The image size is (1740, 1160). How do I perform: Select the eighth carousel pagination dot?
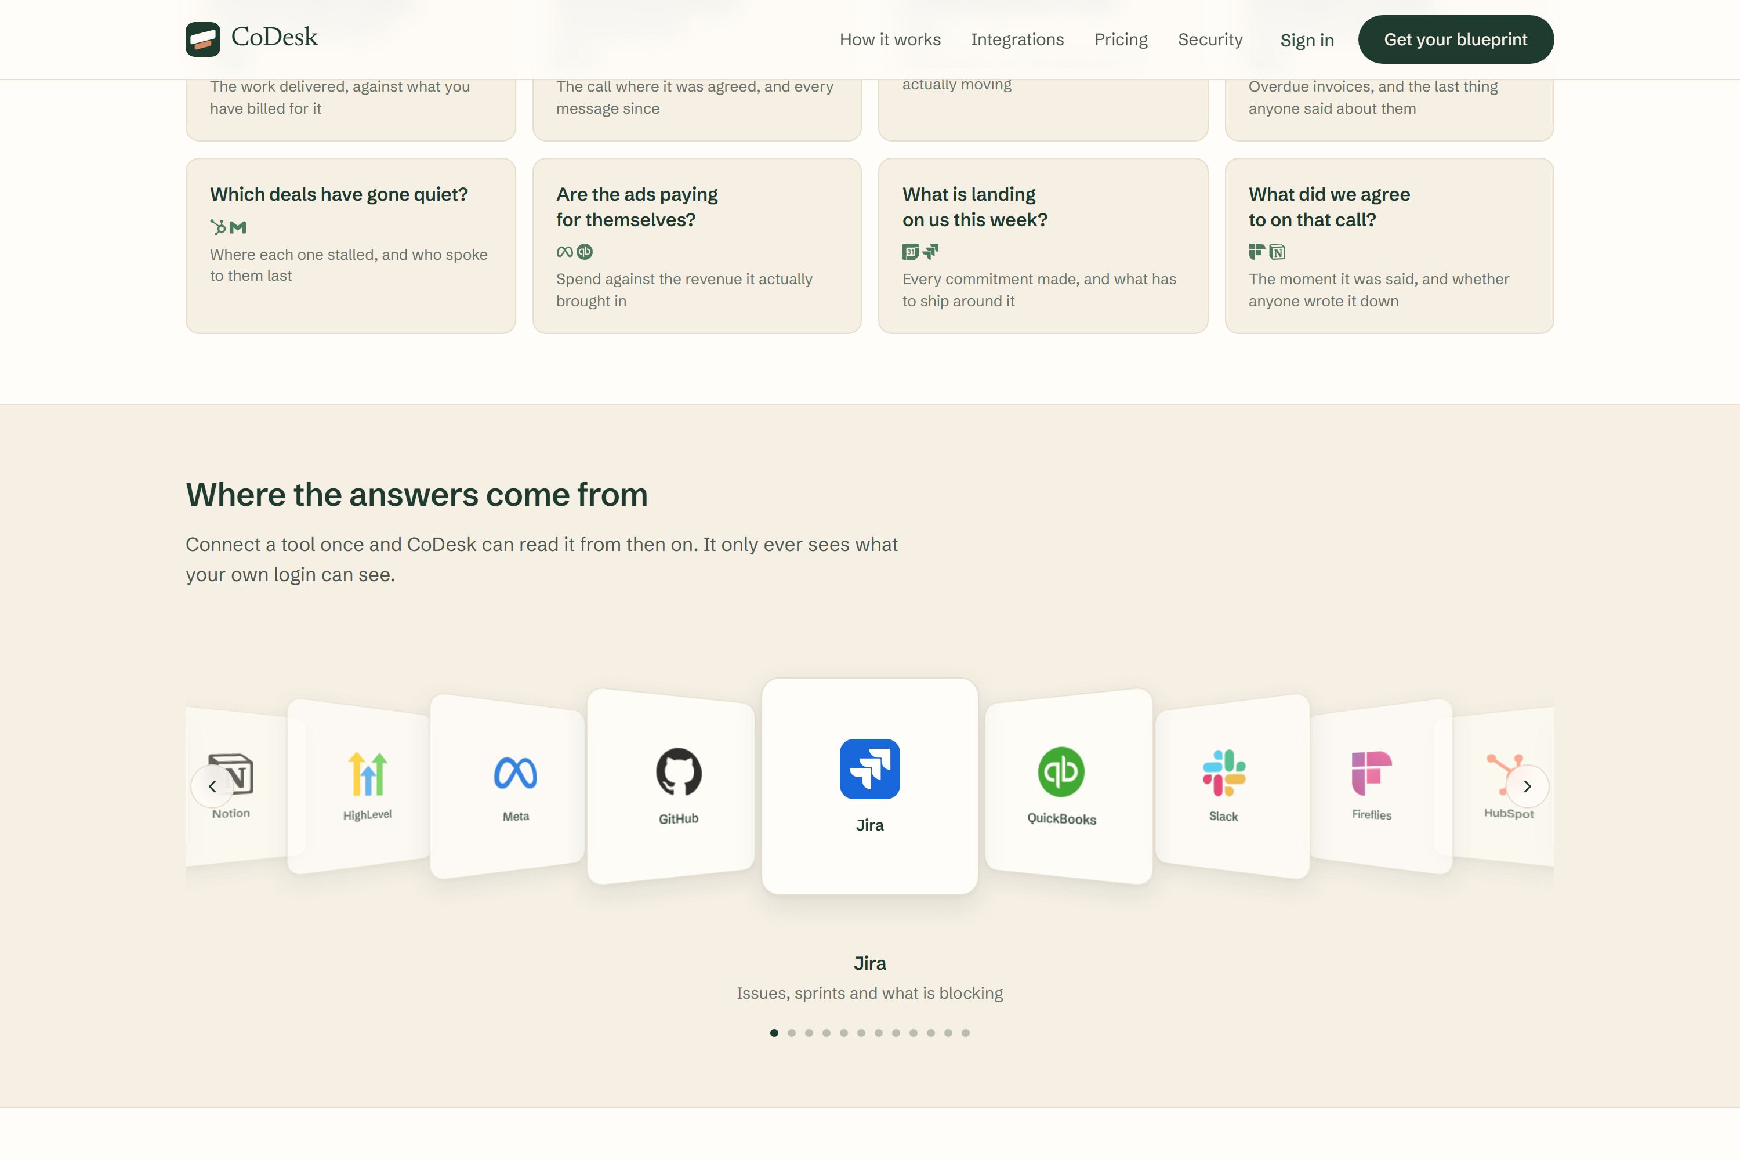tap(896, 1033)
